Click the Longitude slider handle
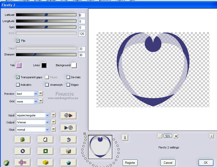This screenshot has width=217, height=167. 46,21
